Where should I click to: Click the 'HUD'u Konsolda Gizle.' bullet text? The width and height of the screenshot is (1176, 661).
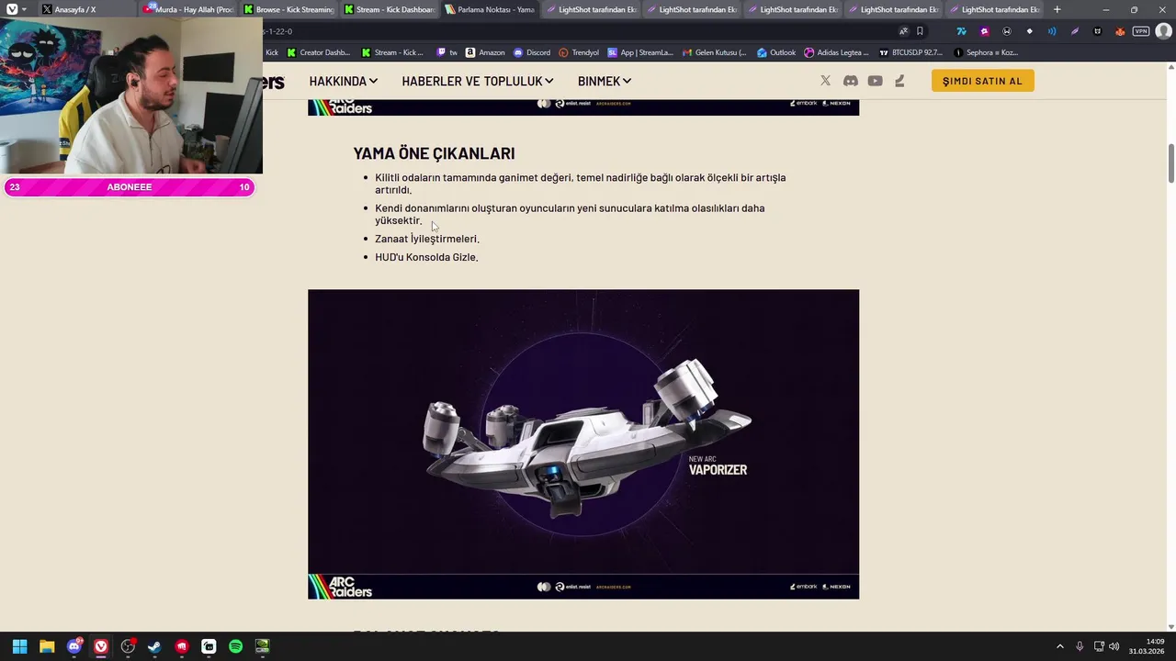426,257
